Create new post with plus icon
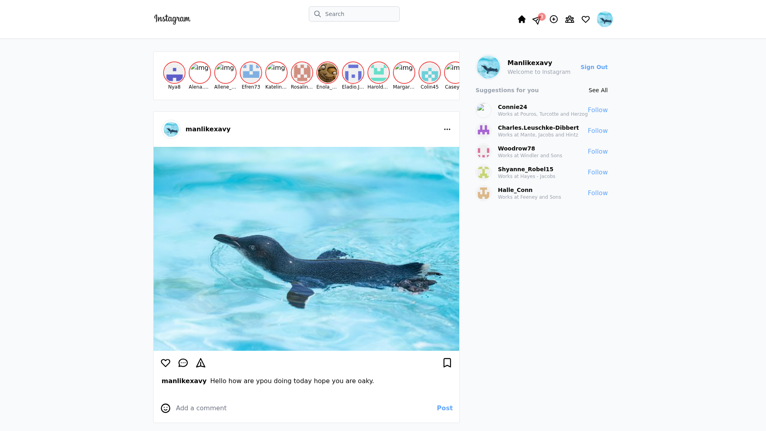Image resolution: width=766 pixels, height=431 pixels. pyautogui.click(x=553, y=19)
